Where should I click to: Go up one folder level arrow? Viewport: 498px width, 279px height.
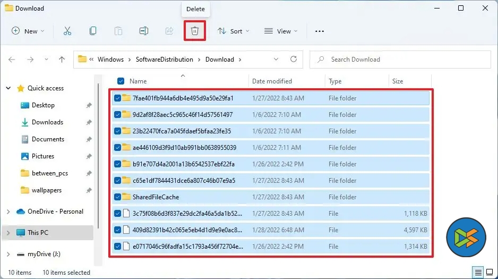coord(62,60)
